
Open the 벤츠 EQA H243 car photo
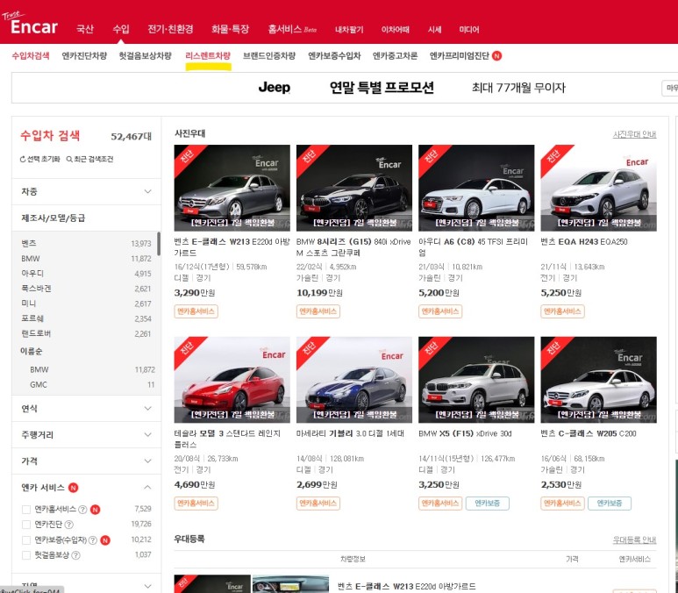[x=599, y=188]
